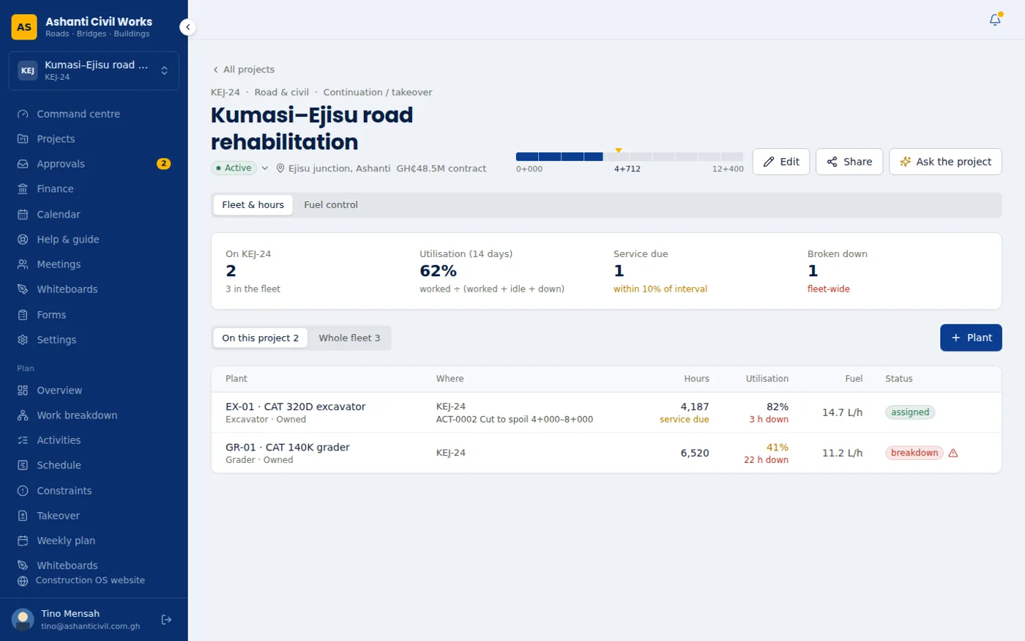Go to Projects in the sidebar
This screenshot has height=641, width=1025.
(94, 139)
